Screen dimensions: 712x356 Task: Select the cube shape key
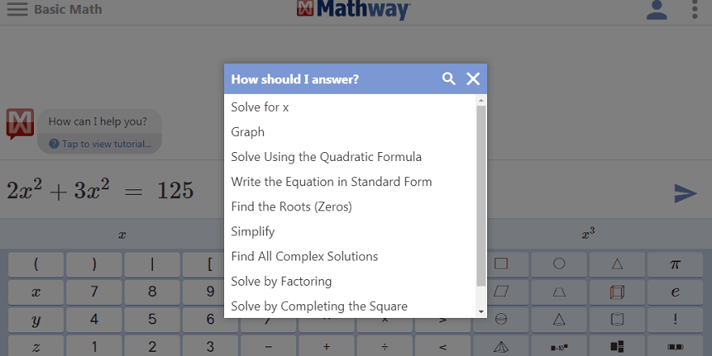(x=617, y=291)
